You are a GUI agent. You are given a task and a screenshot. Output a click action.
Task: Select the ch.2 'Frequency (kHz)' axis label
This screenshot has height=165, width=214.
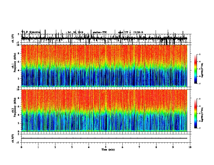[15, 107]
